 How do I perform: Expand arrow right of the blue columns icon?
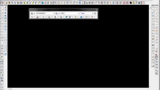click(83, 17)
